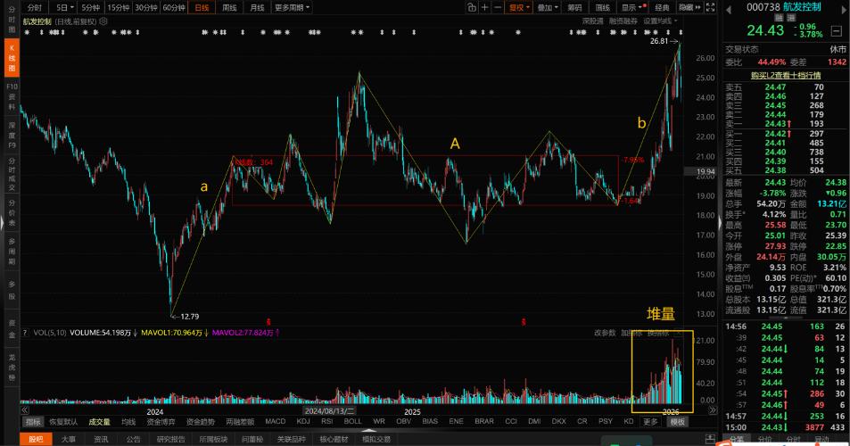Toggle 筹码 chip distribution display

(x=574, y=8)
